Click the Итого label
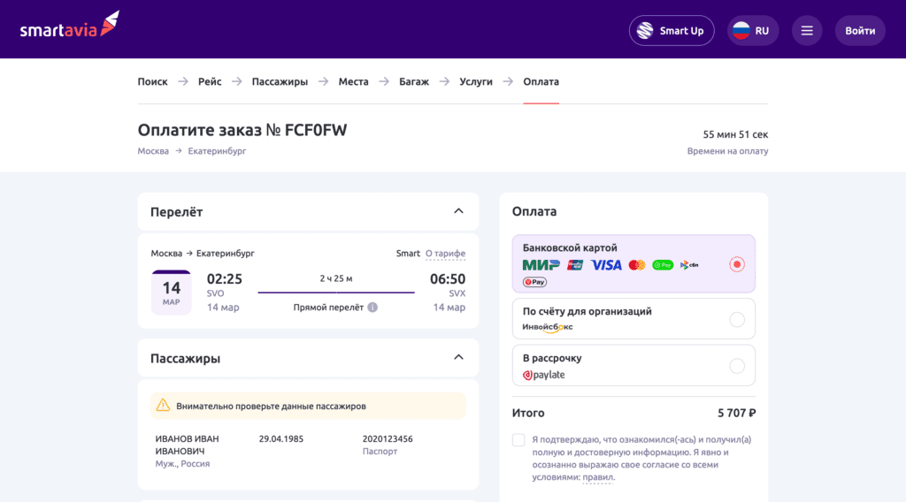Screen dimensions: 906x502 coord(528,413)
